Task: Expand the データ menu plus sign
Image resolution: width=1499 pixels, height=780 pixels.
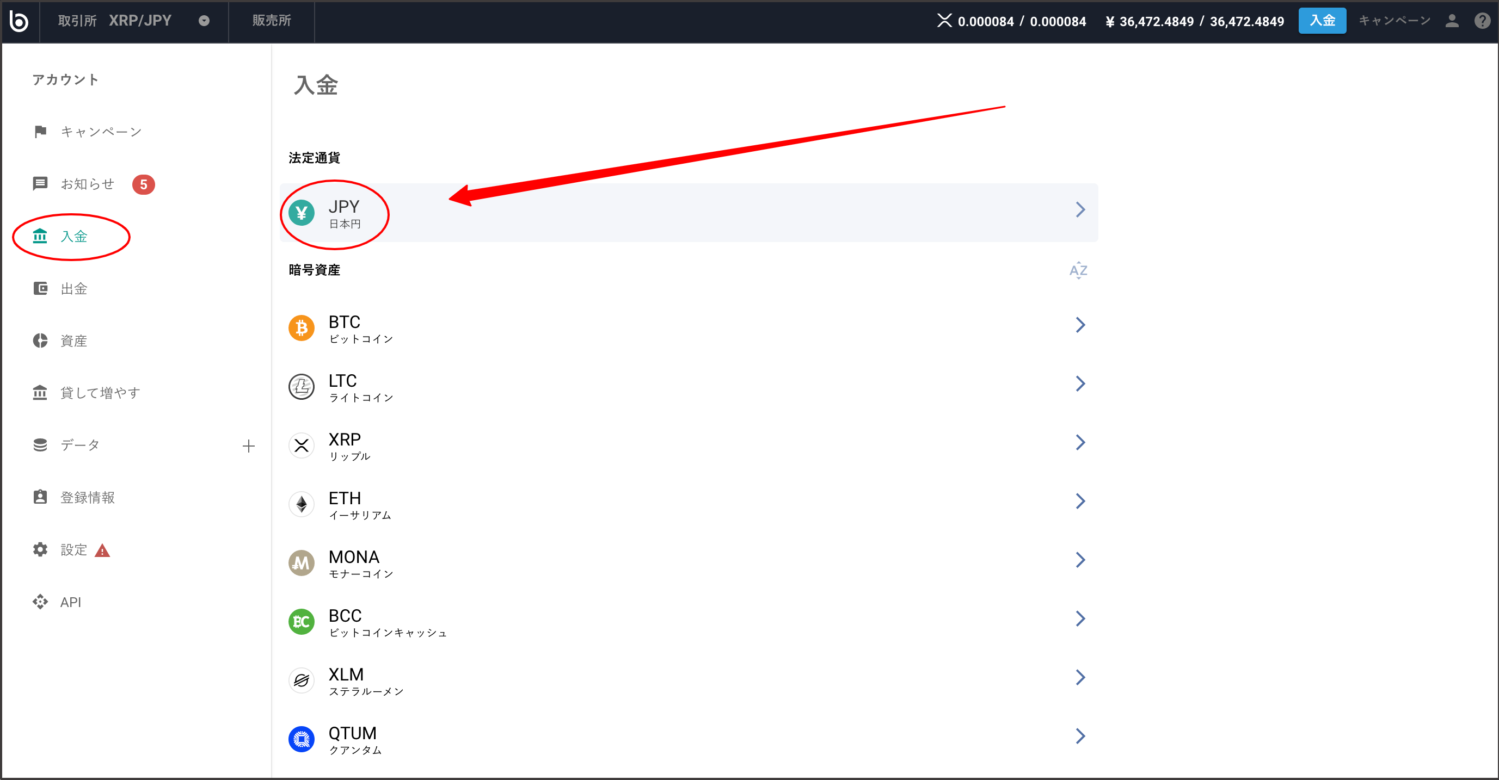Action: coord(249,445)
